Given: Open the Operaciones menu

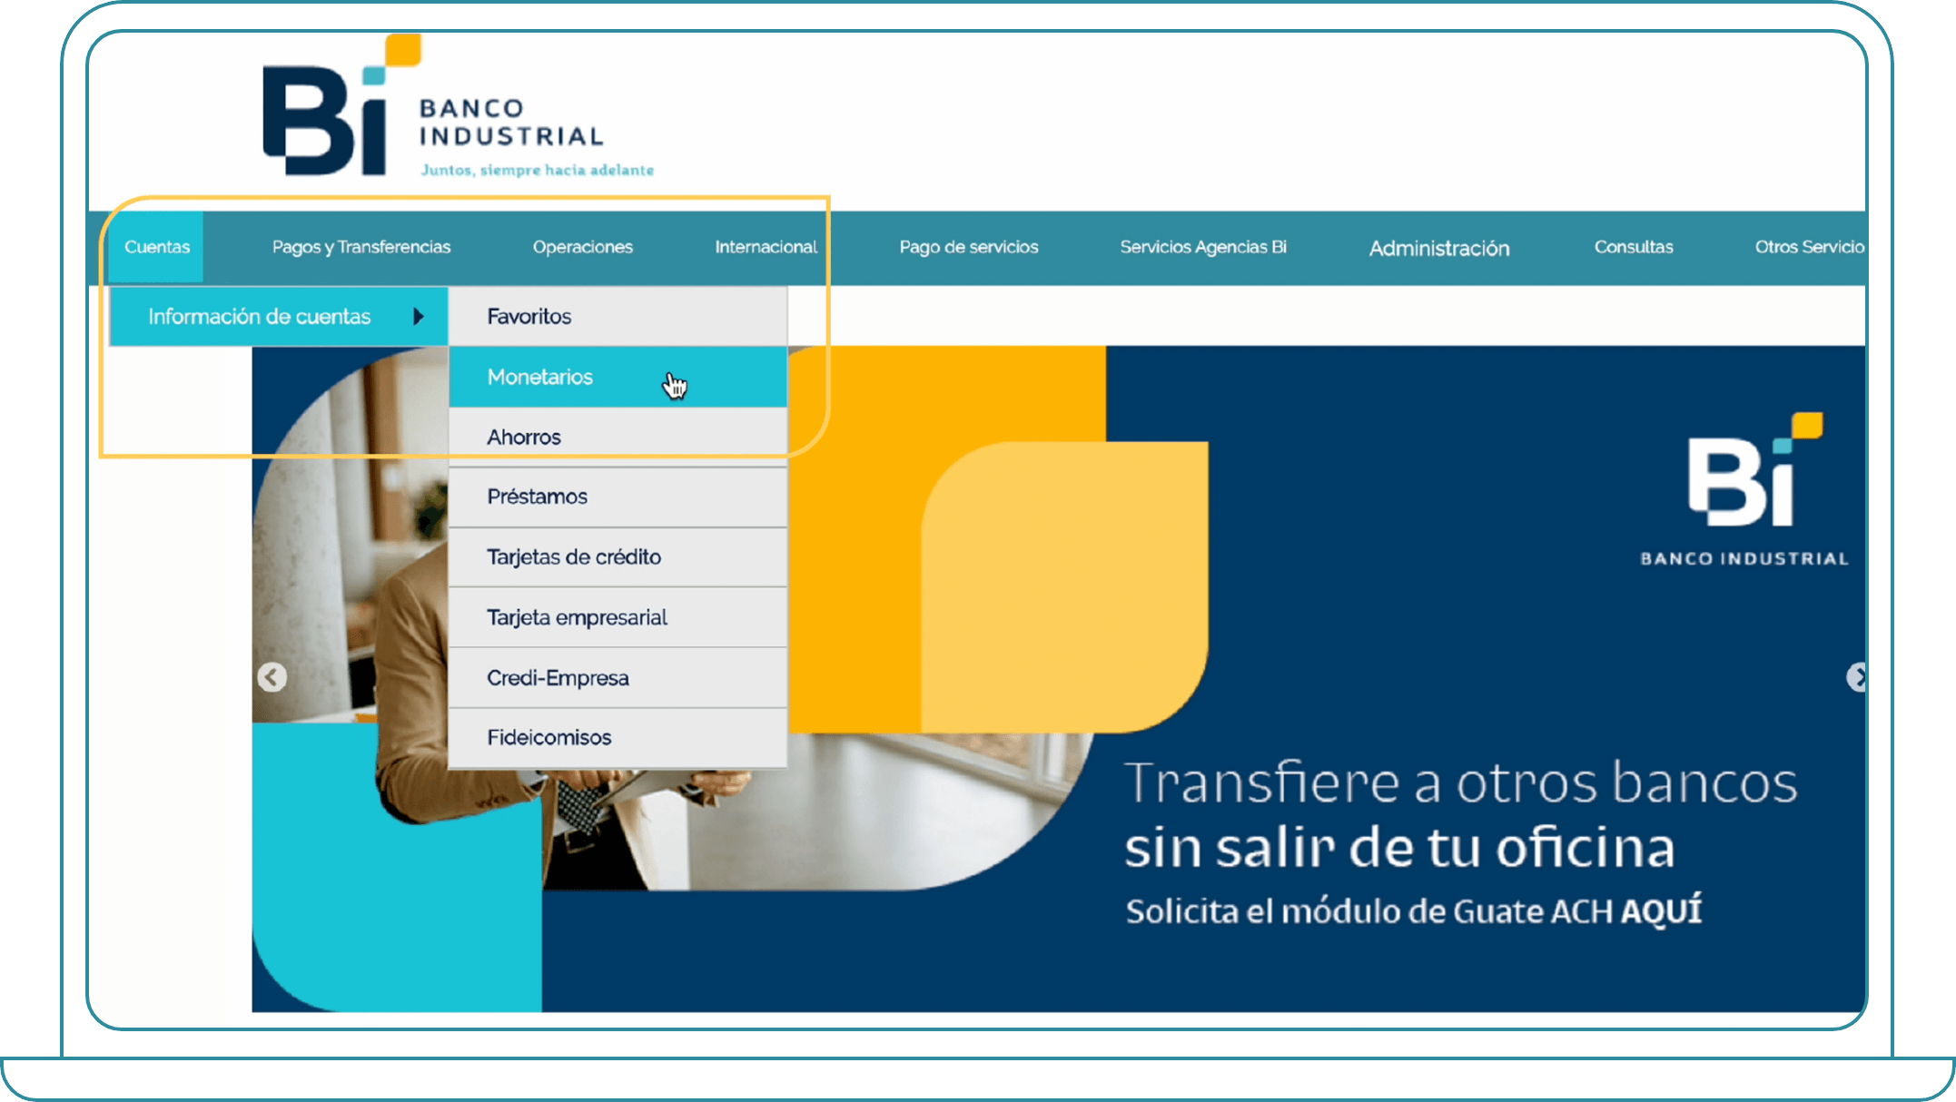Looking at the screenshot, I should click(583, 247).
